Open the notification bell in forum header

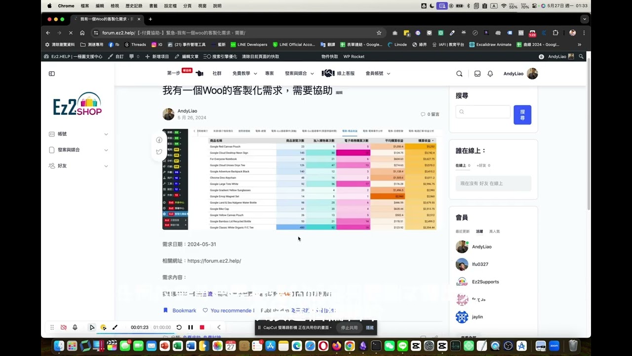[x=490, y=73]
